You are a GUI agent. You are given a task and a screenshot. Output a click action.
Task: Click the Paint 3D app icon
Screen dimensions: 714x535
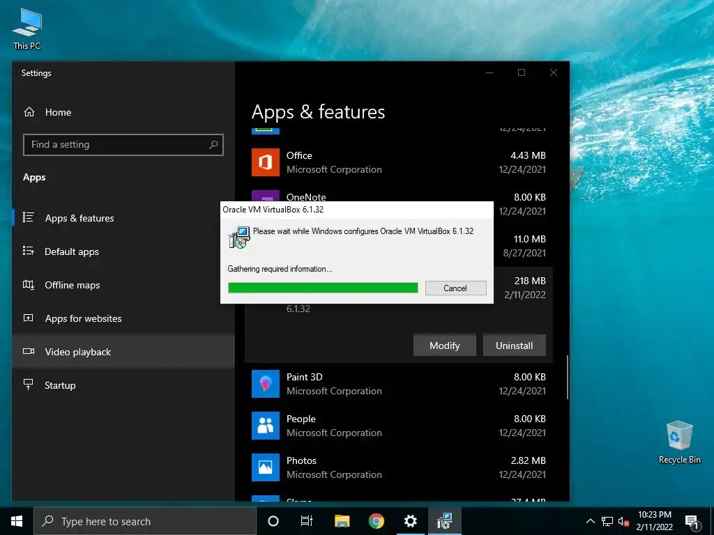[x=266, y=384]
